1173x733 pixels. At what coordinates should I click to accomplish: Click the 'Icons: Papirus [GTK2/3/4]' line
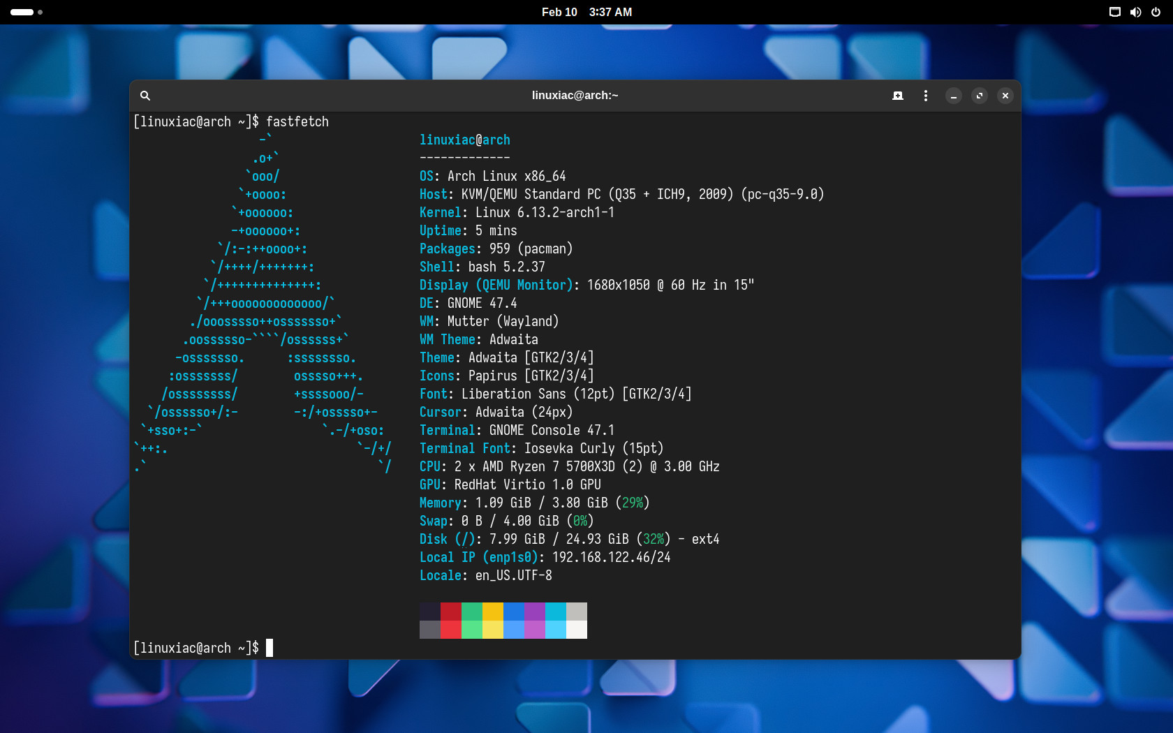(507, 376)
